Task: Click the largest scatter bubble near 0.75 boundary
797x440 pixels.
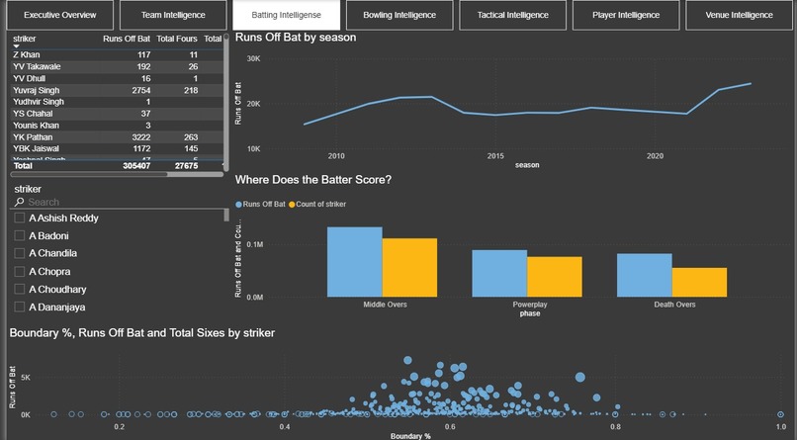Action: (580, 377)
